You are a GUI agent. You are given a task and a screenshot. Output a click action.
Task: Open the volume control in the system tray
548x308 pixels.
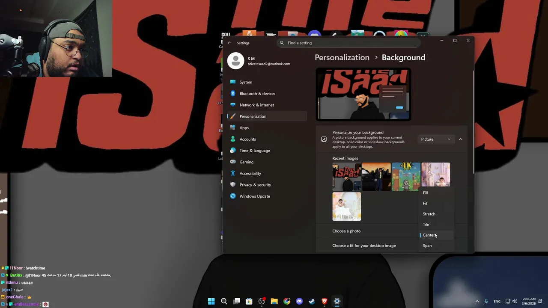coord(515,301)
